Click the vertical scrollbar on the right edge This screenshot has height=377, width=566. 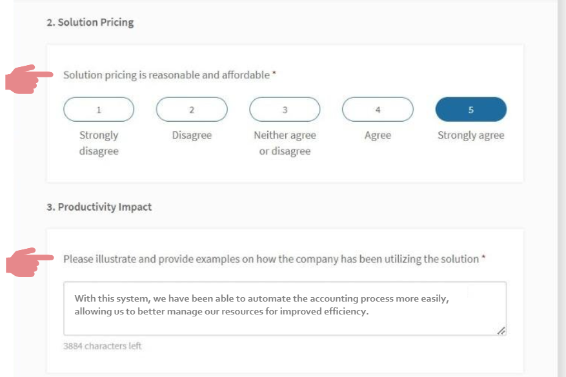click(561, 188)
